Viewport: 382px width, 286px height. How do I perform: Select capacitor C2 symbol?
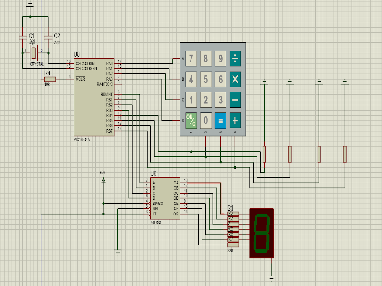(48, 37)
